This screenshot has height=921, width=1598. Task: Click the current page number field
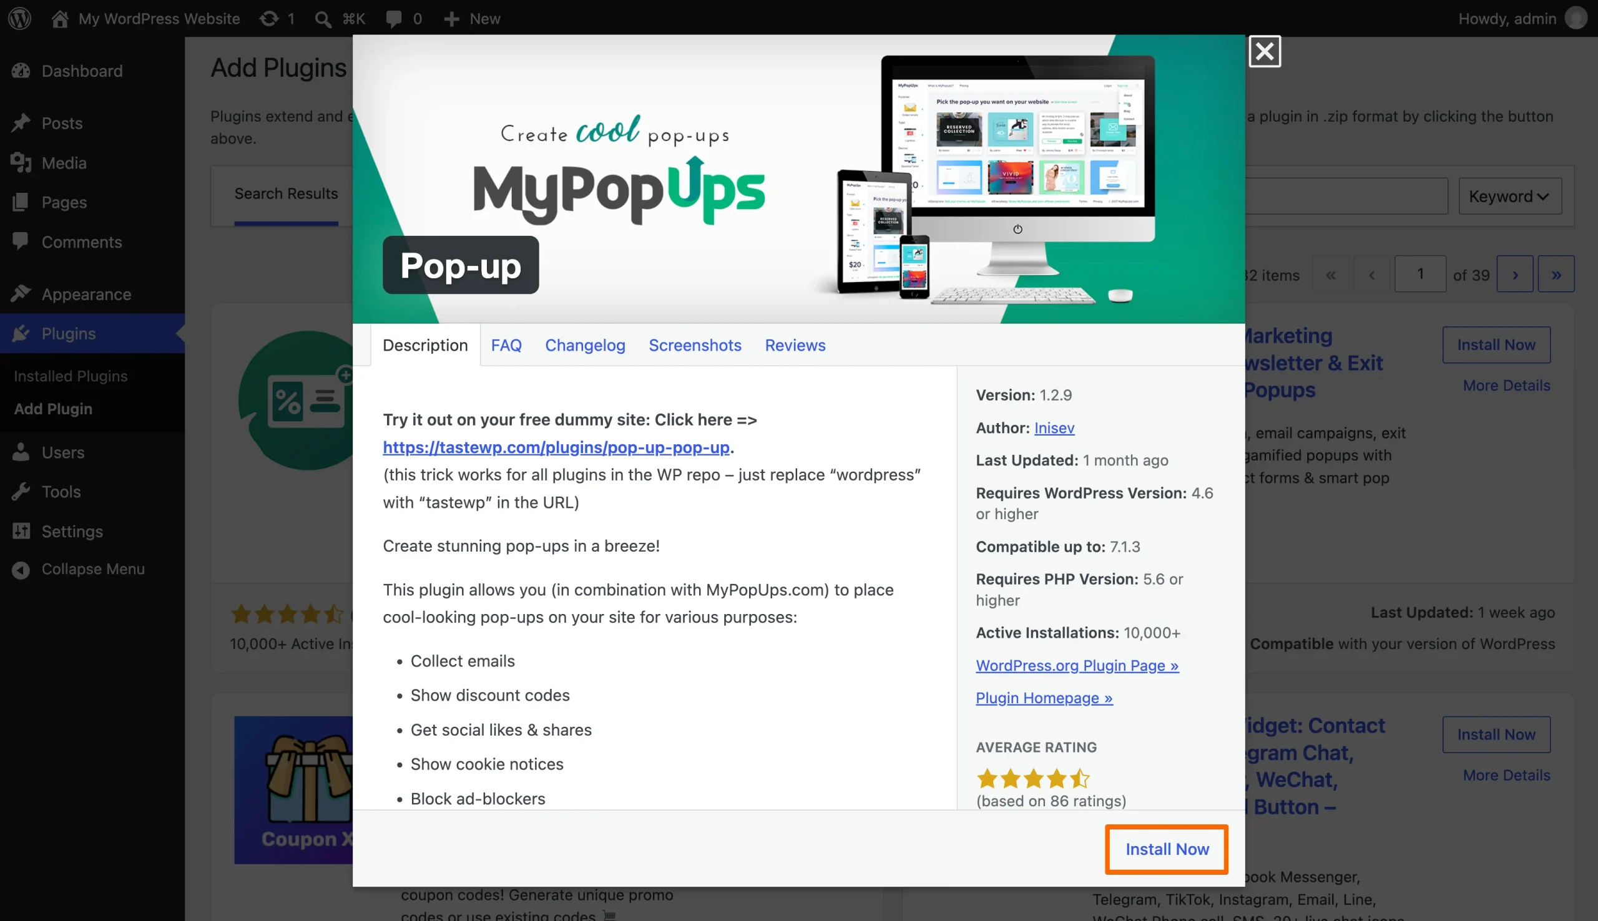click(x=1419, y=274)
